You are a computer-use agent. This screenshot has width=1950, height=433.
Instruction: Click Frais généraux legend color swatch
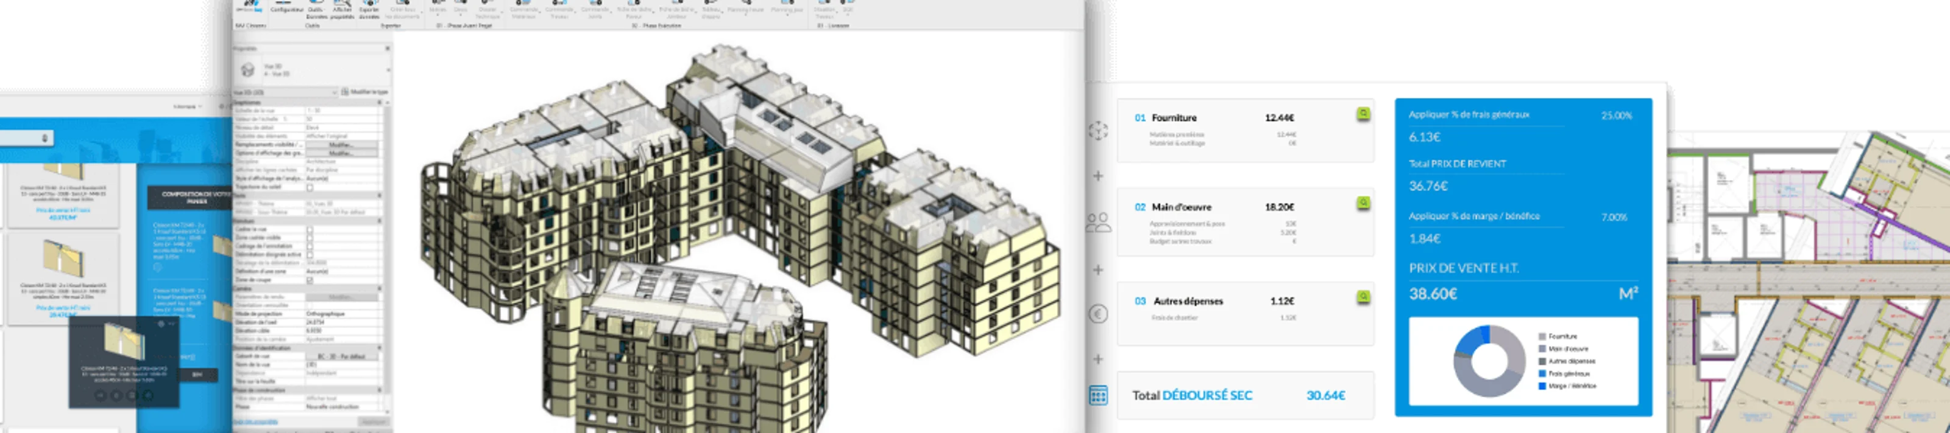point(1543,374)
